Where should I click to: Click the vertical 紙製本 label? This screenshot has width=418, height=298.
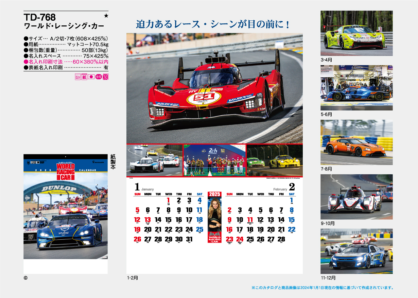(113, 162)
